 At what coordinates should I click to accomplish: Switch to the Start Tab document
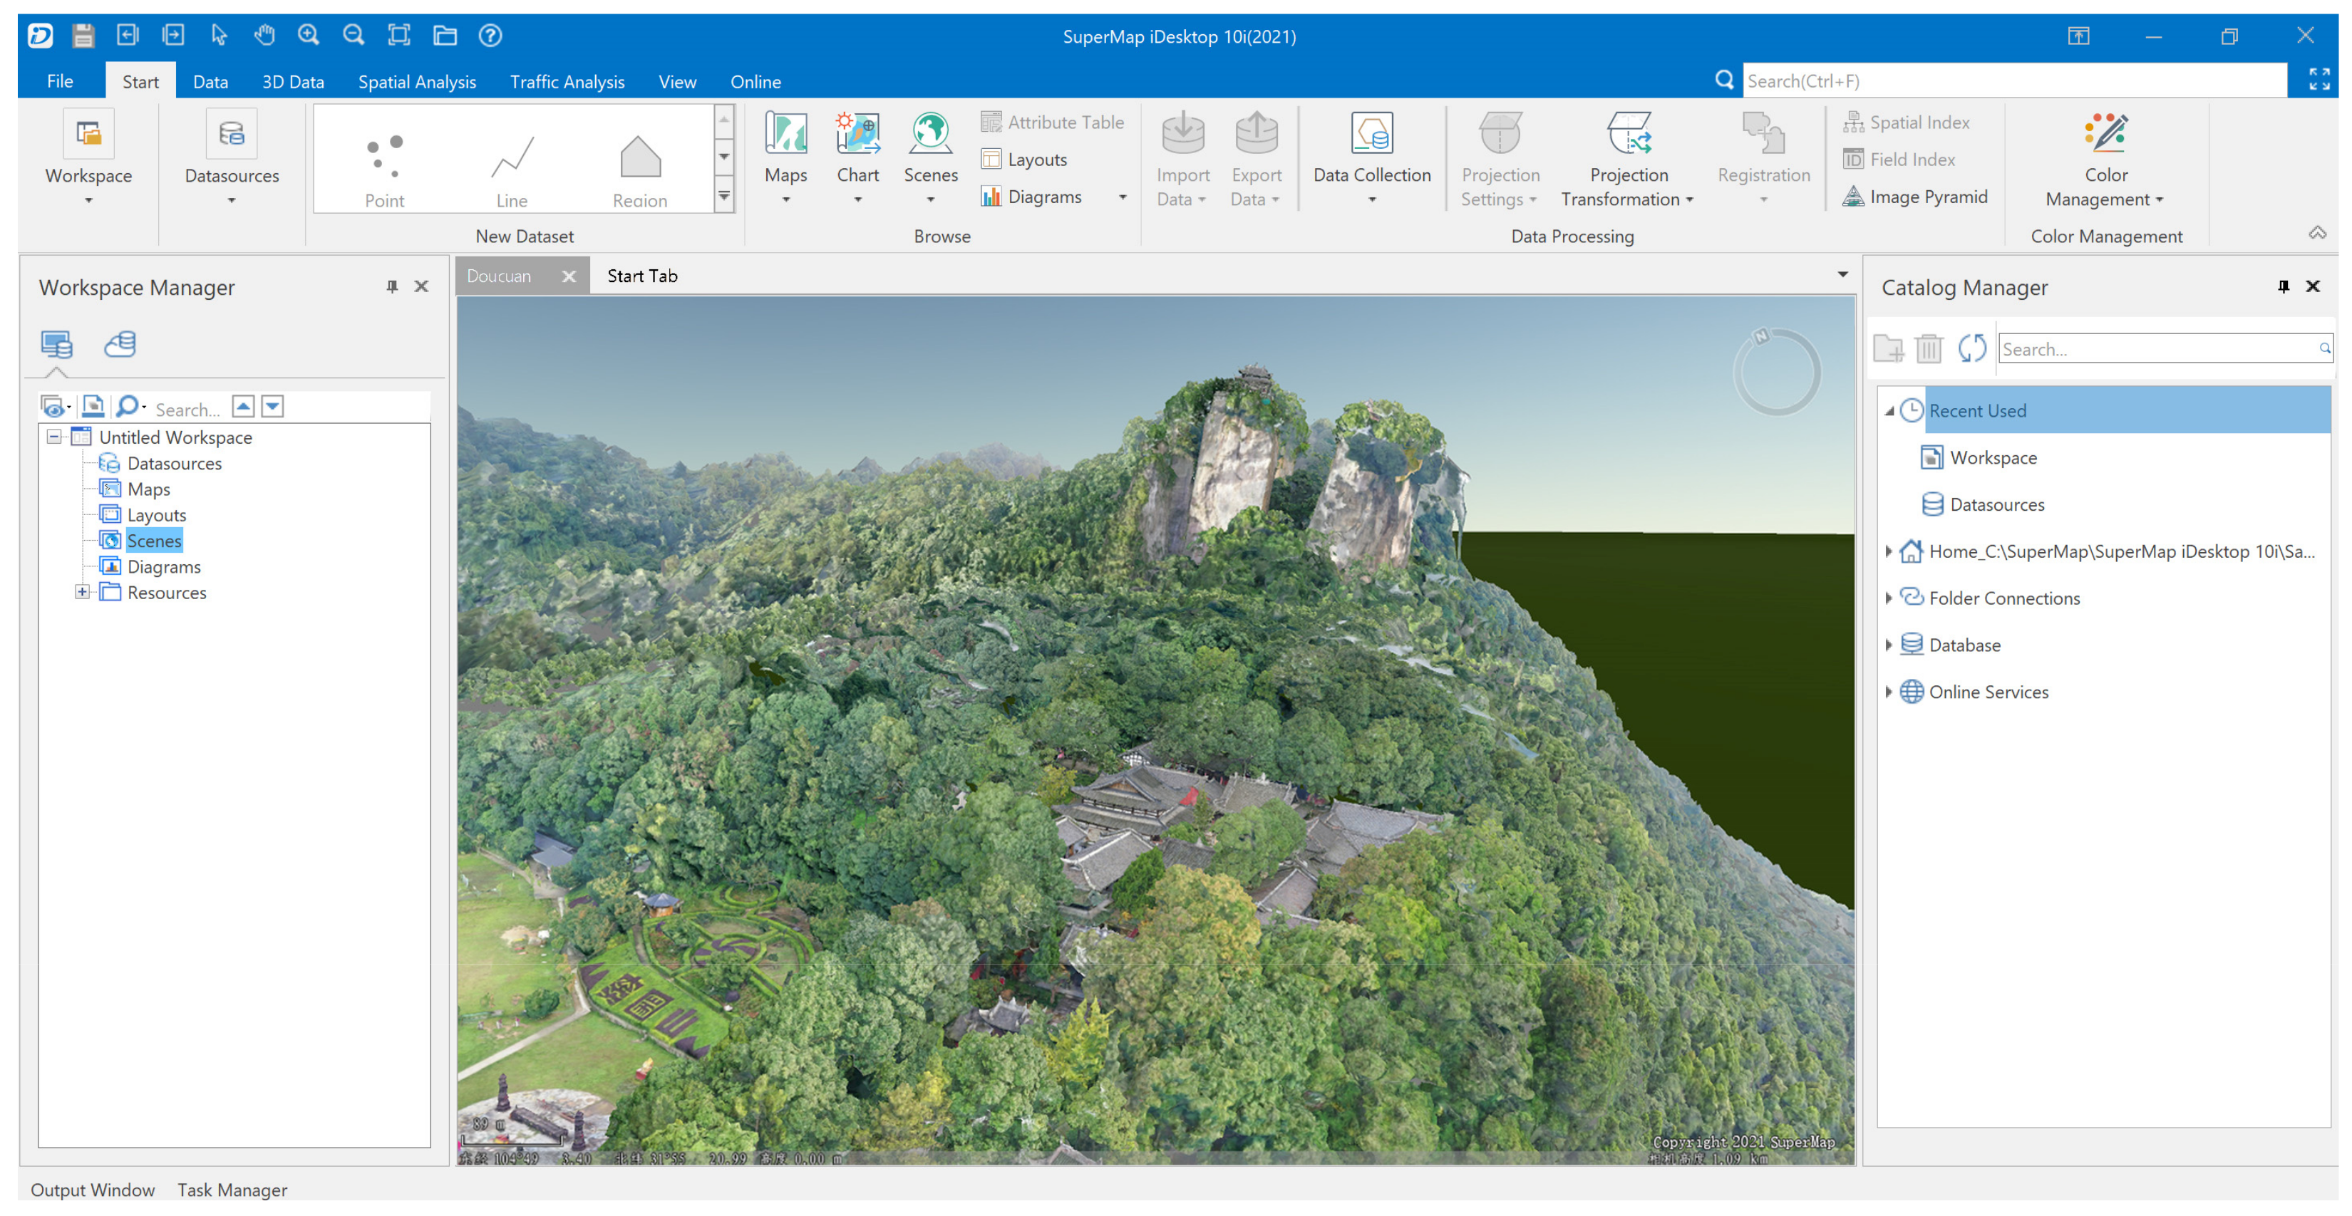pyautogui.click(x=642, y=276)
